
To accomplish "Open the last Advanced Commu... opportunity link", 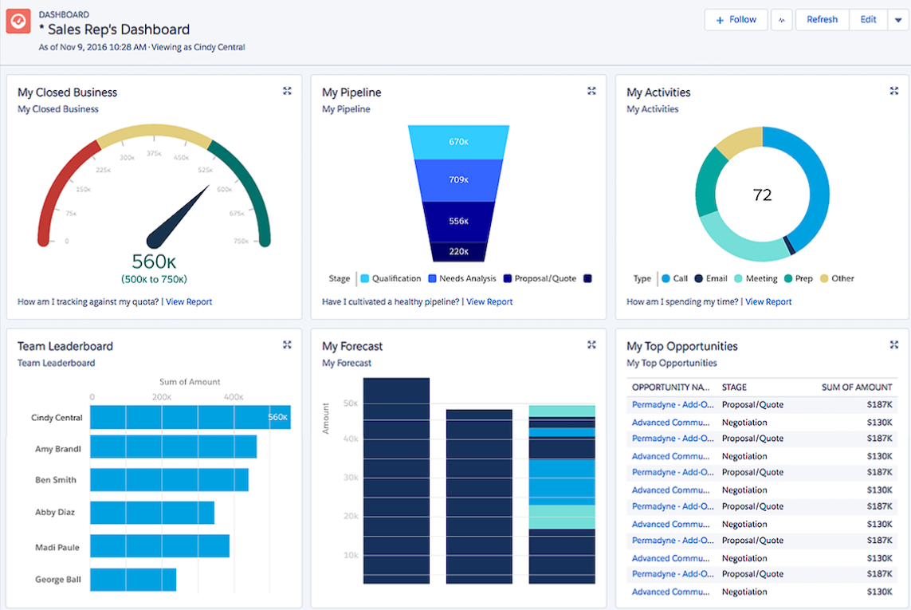I will 670,592.
